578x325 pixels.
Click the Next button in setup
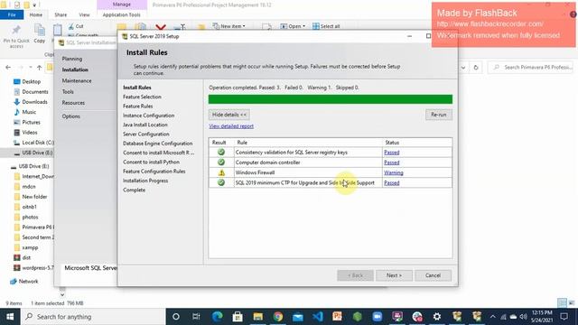tap(394, 275)
